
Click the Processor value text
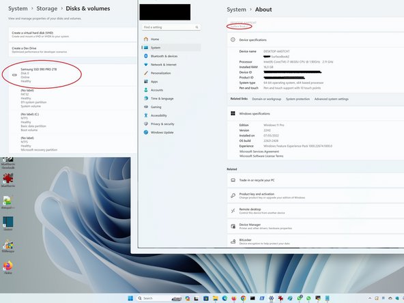click(x=298, y=62)
